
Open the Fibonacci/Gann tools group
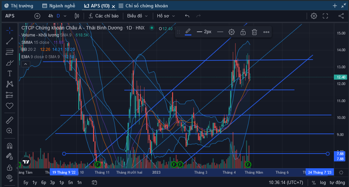click(9, 52)
